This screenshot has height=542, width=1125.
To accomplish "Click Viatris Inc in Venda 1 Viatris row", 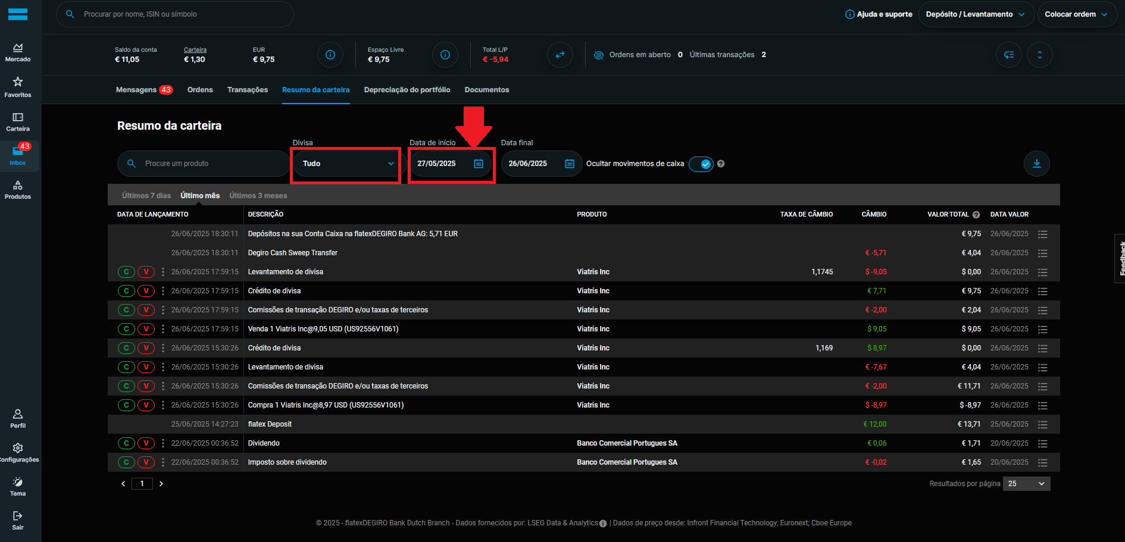I will click(593, 329).
